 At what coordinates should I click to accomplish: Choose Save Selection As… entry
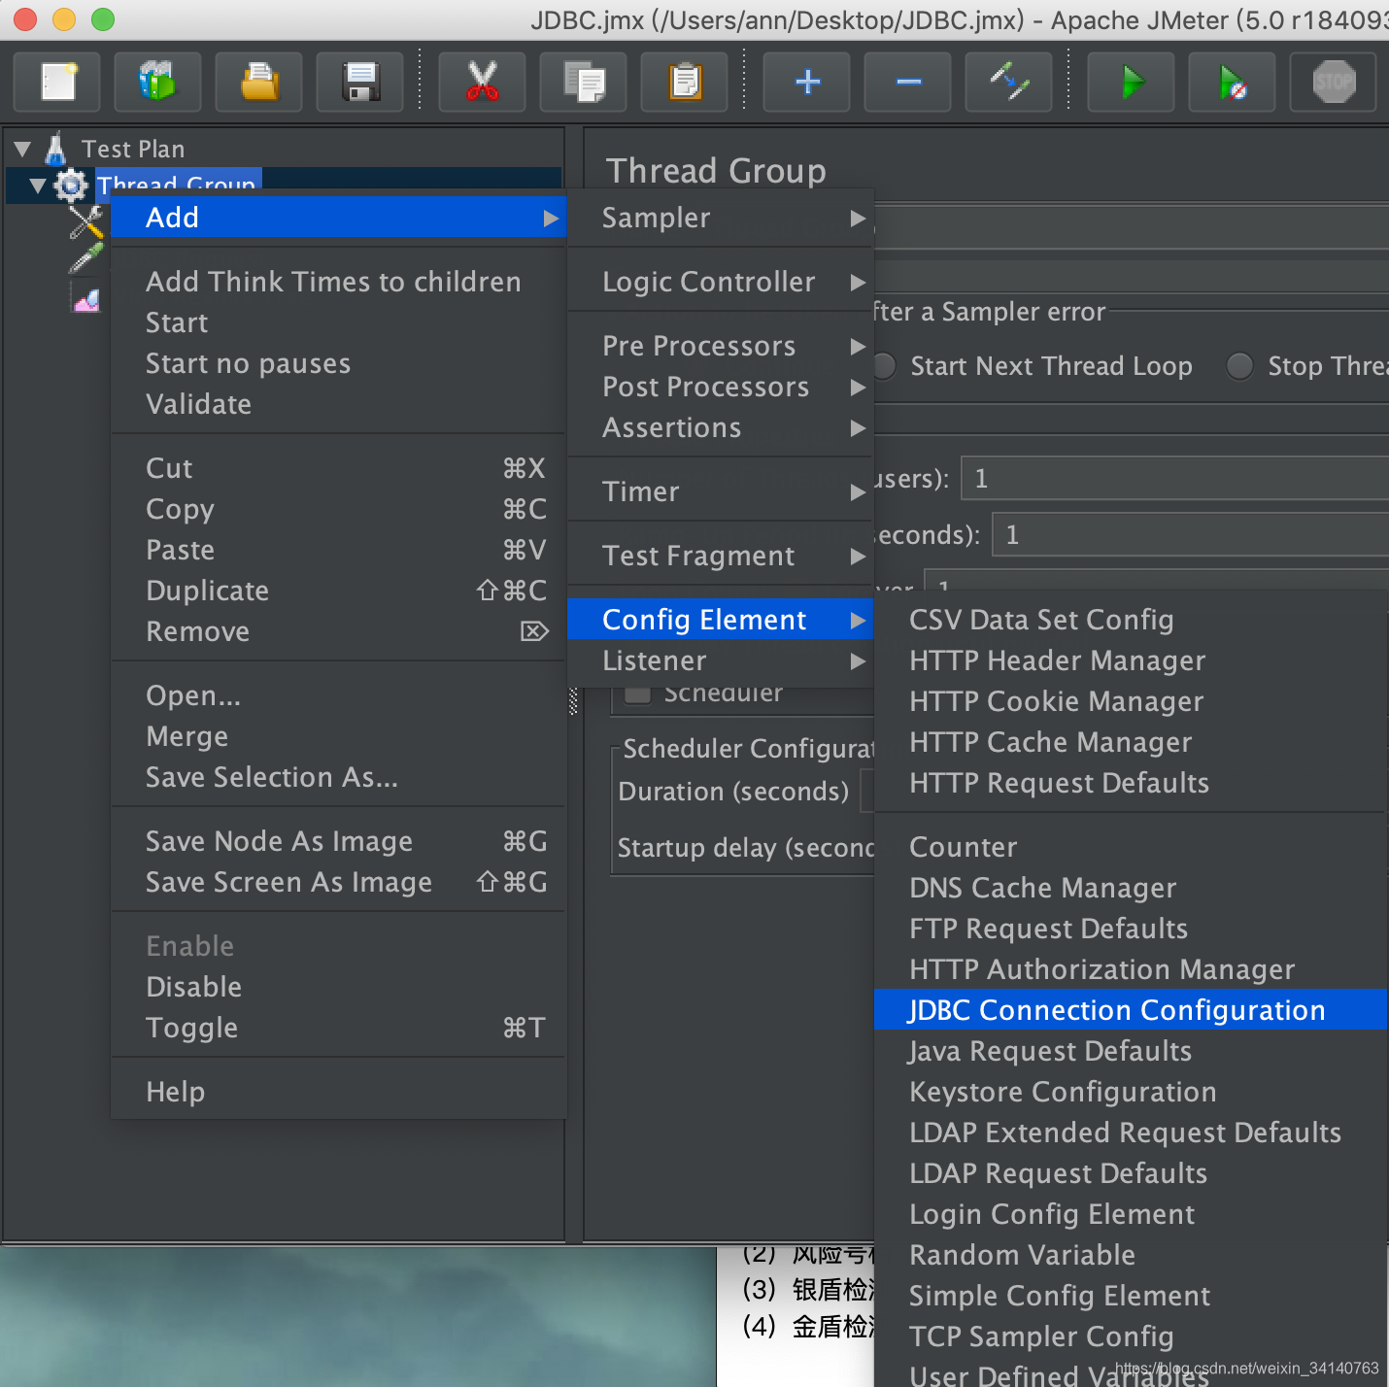[x=339, y=777]
